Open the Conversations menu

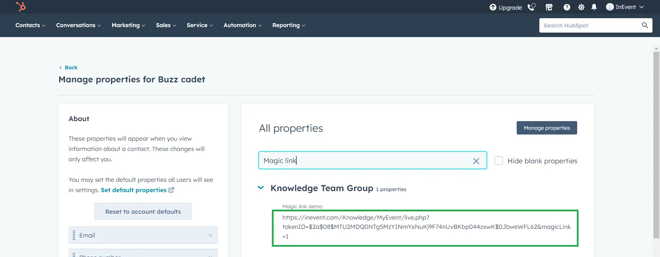click(78, 25)
